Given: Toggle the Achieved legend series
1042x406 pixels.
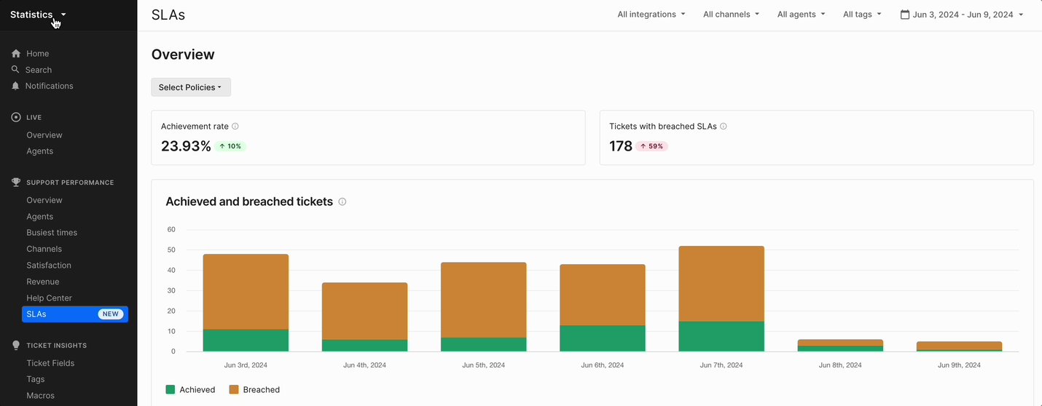Looking at the screenshot, I should click(x=190, y=389).
